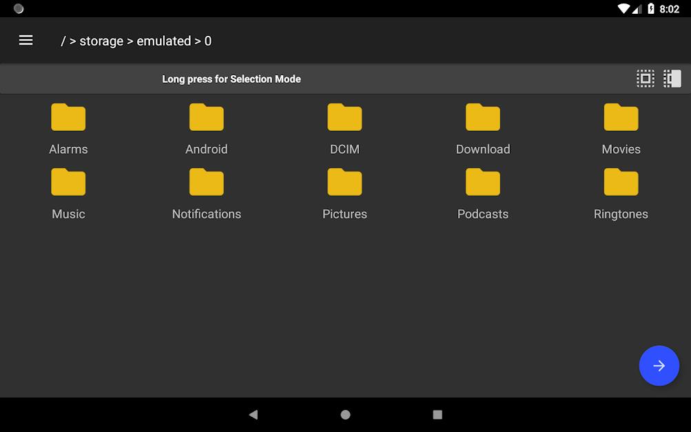Go to emulated in breadcrumb path
The width and height of the screenshot is (691, 432).
click(x=163, y=41)
